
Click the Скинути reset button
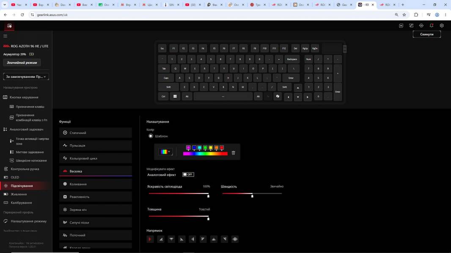pos(426,34)
